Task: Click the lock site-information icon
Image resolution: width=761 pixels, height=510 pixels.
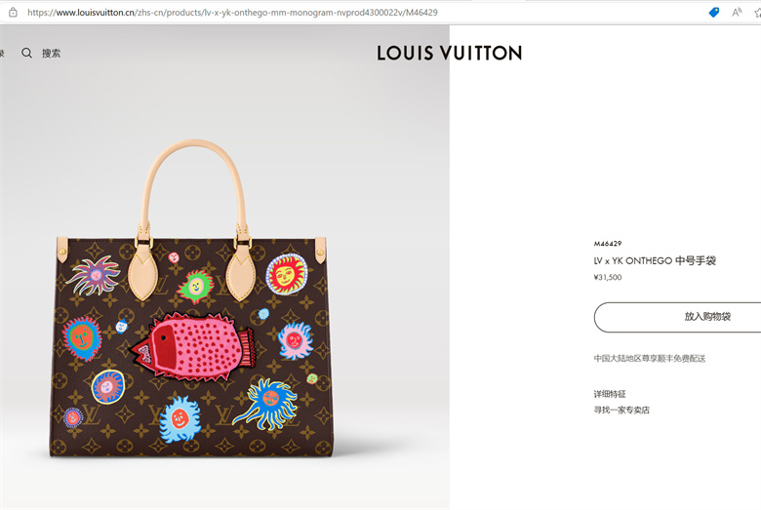Action: point(13,13)
